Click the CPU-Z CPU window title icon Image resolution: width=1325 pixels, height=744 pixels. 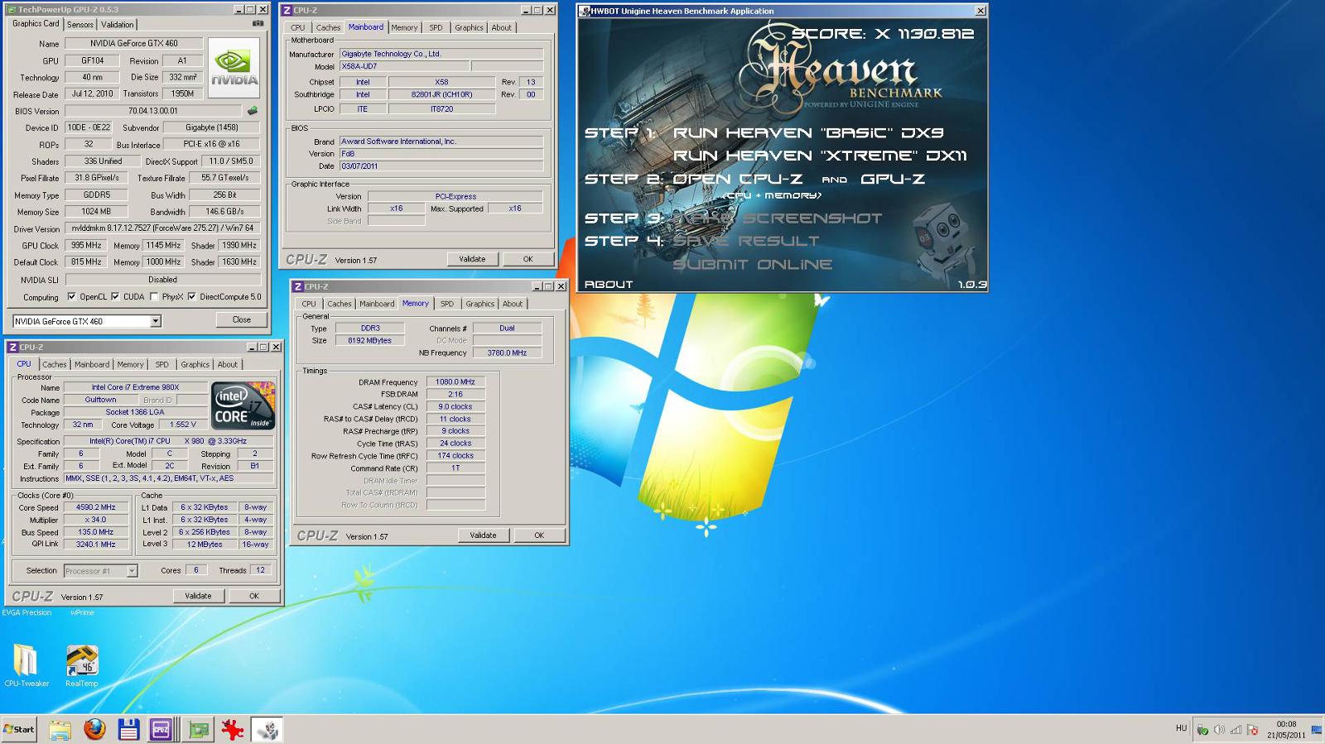[12, 347]
